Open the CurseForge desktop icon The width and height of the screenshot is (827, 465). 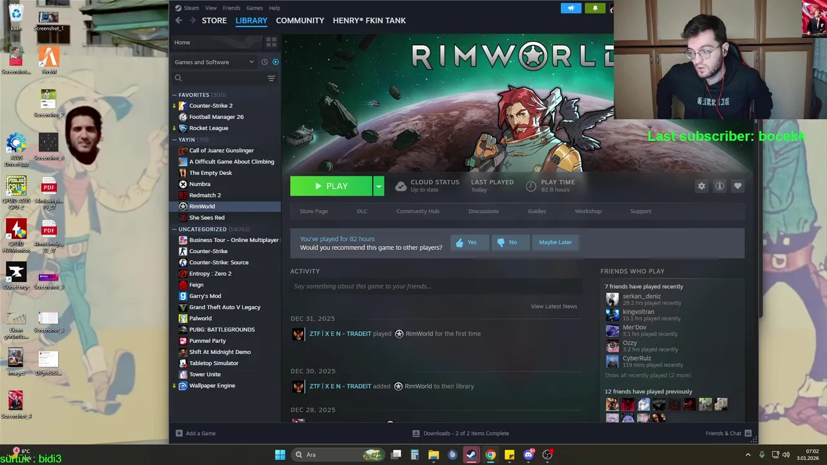(x=16, y=276)
